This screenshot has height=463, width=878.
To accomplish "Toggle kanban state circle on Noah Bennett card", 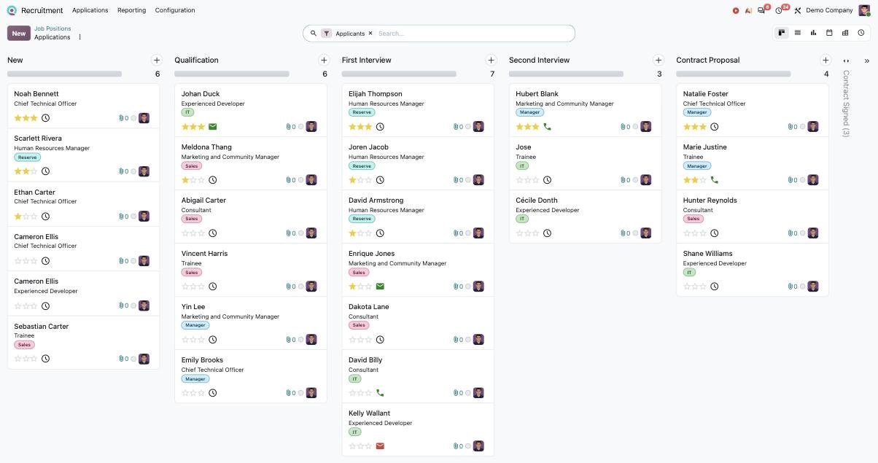I will point(133,118).
